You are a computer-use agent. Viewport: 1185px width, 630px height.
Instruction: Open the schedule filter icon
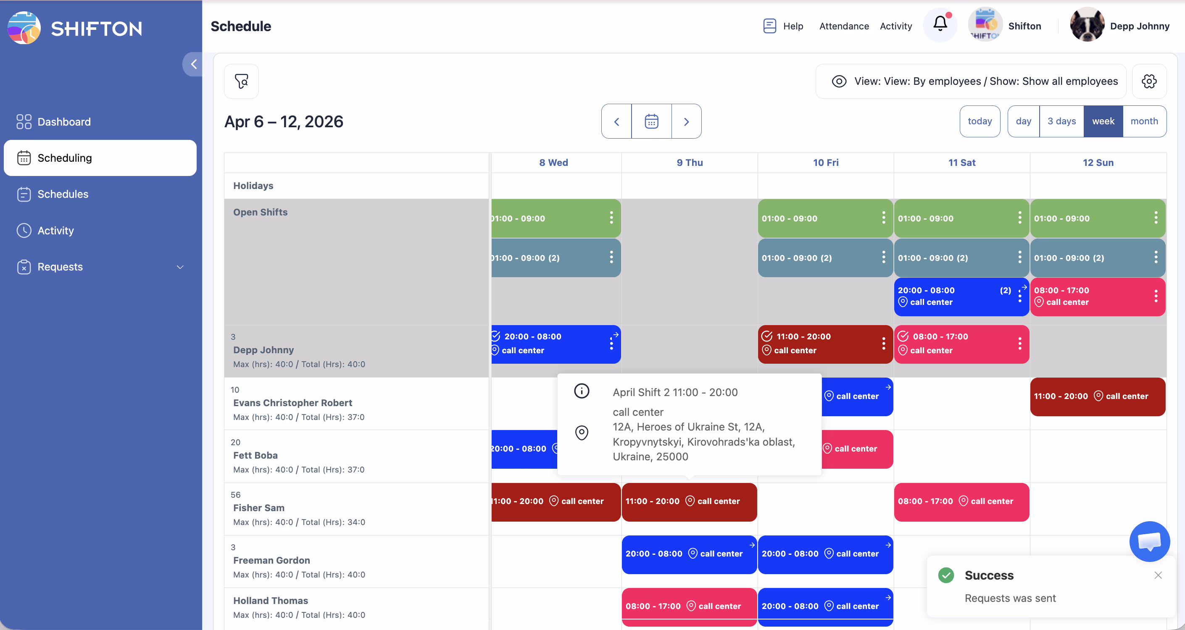[241, 81]
